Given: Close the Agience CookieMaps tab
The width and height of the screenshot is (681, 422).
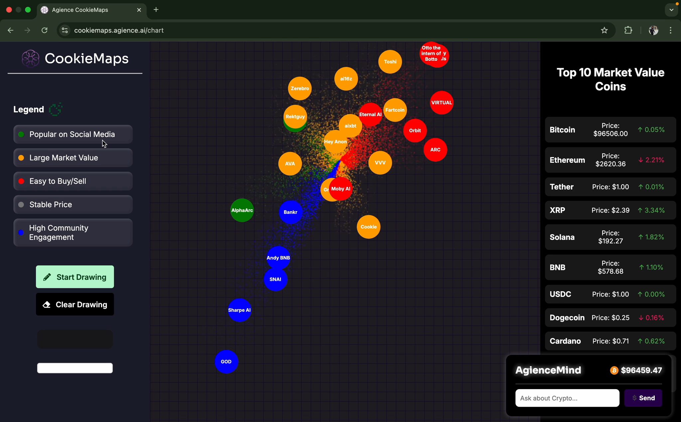Looking at the screenshot, I should point(139,10).
